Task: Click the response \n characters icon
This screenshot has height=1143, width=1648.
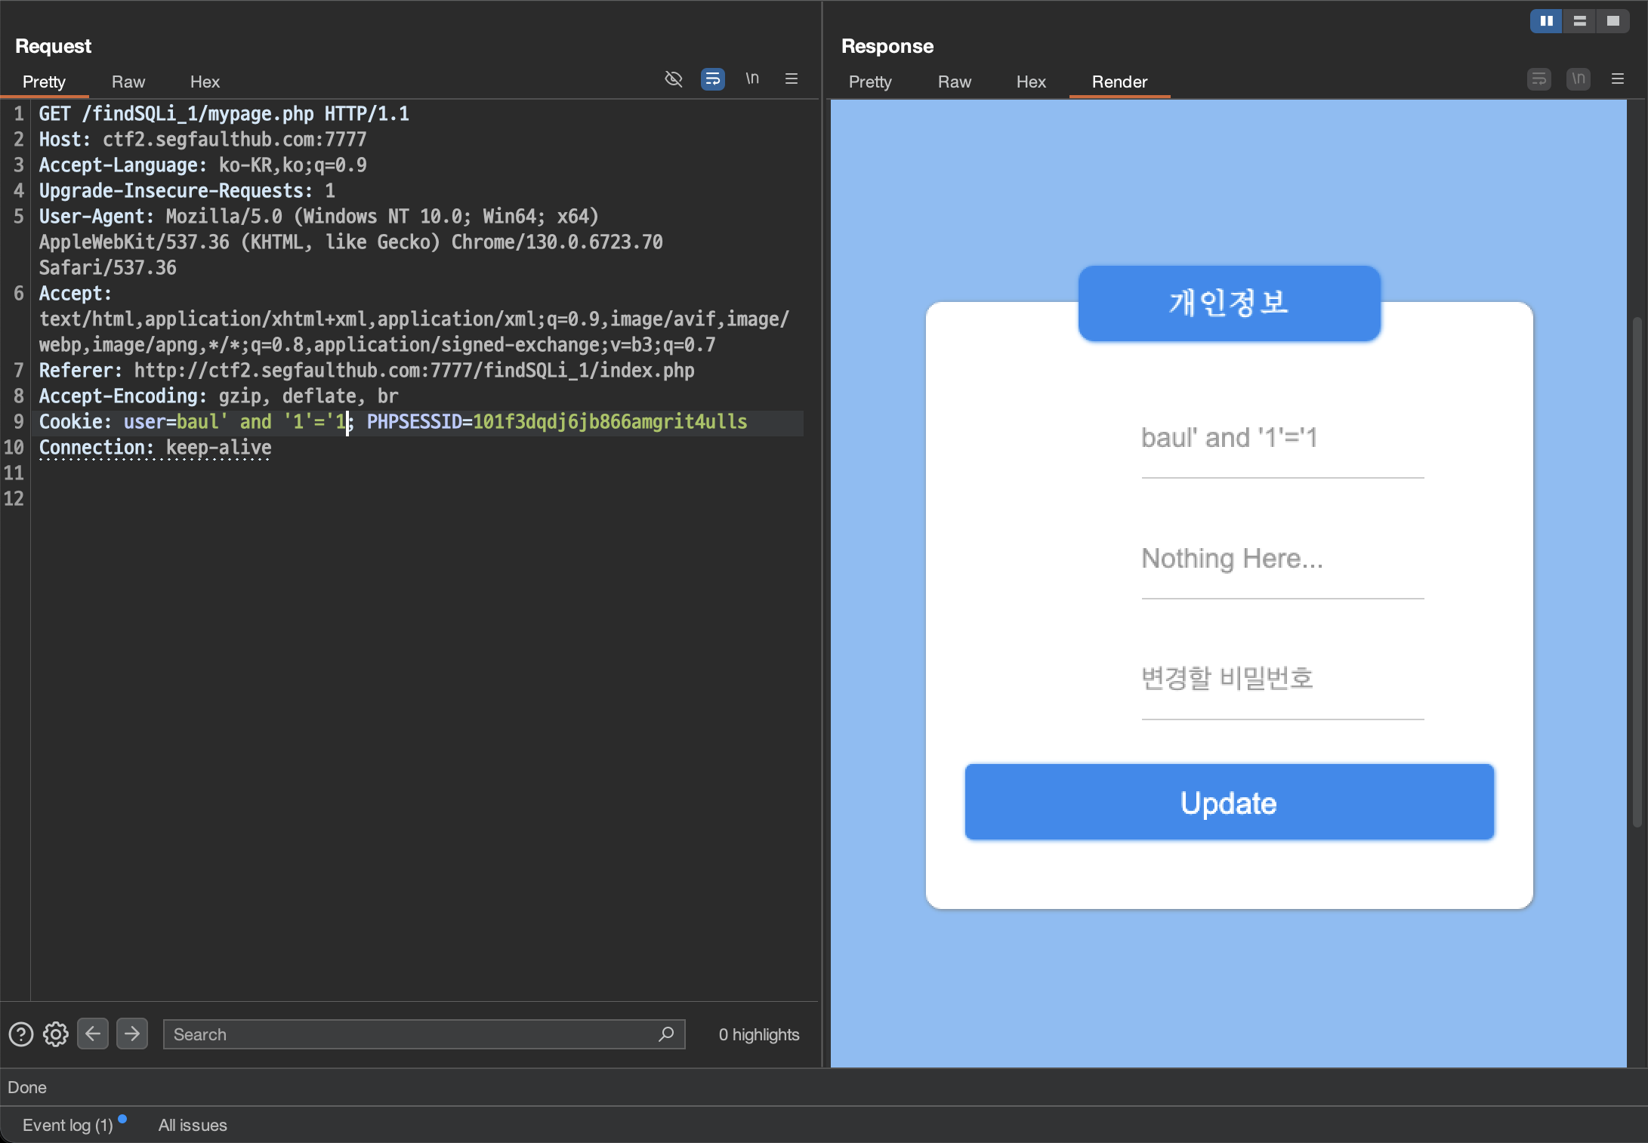Action: coord(1578,79)
